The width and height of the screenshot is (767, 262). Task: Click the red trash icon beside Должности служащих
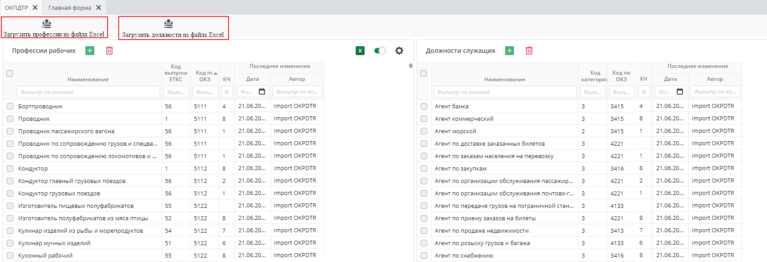[x=529, y=51]
